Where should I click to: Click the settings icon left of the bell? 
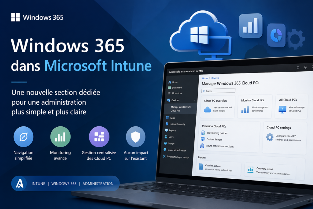coord(298,68)
